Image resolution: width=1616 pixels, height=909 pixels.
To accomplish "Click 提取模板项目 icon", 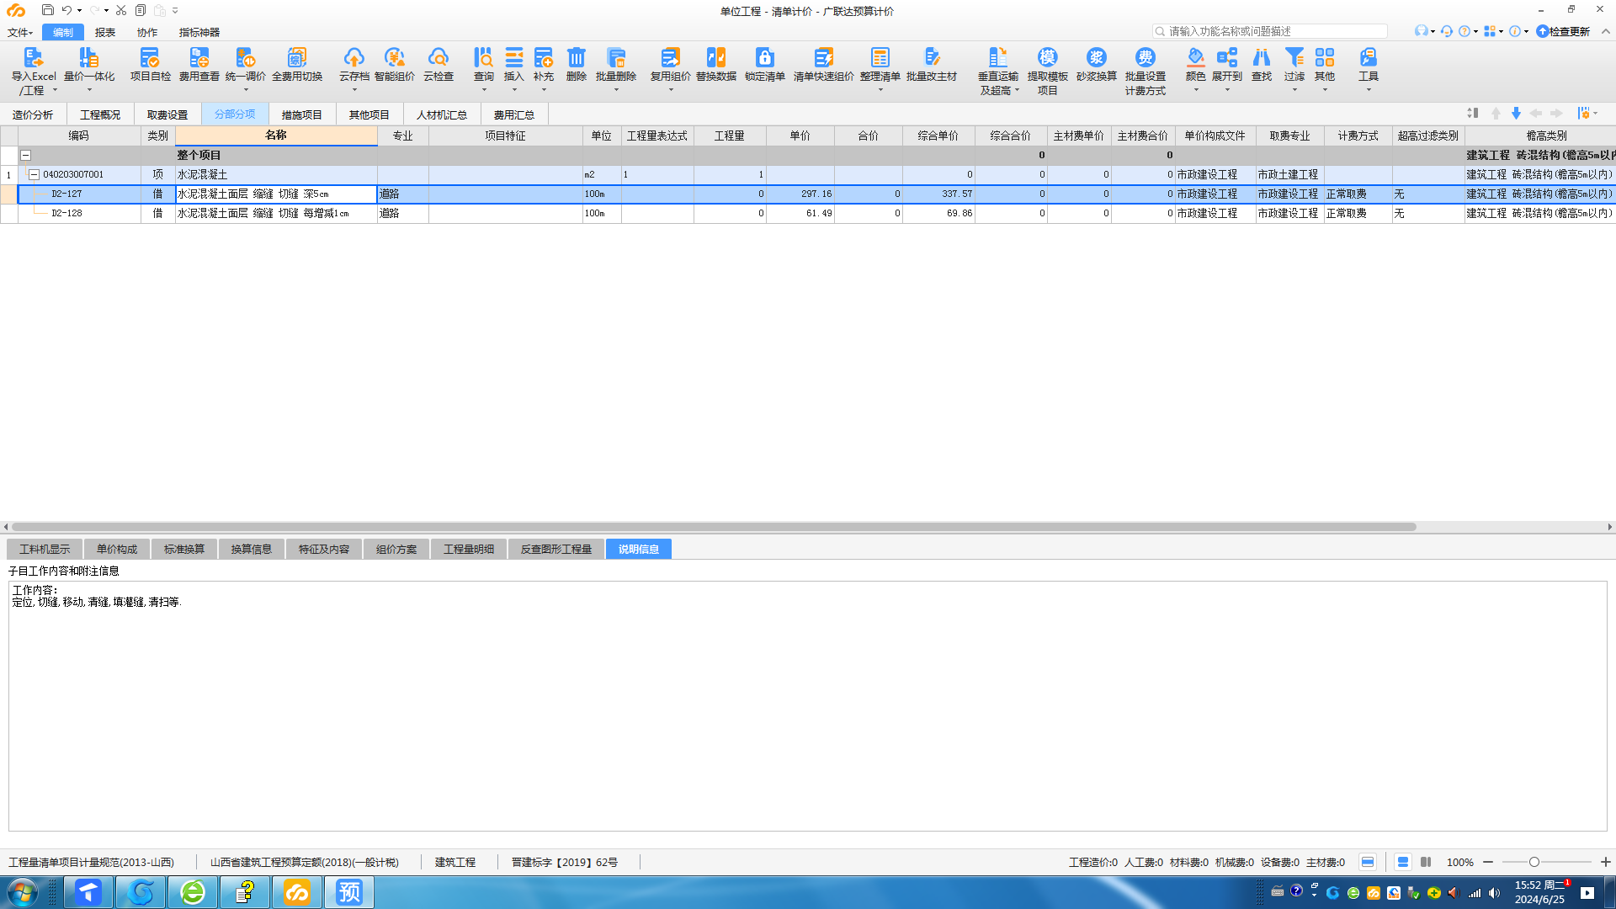I will click(1047, 57).
